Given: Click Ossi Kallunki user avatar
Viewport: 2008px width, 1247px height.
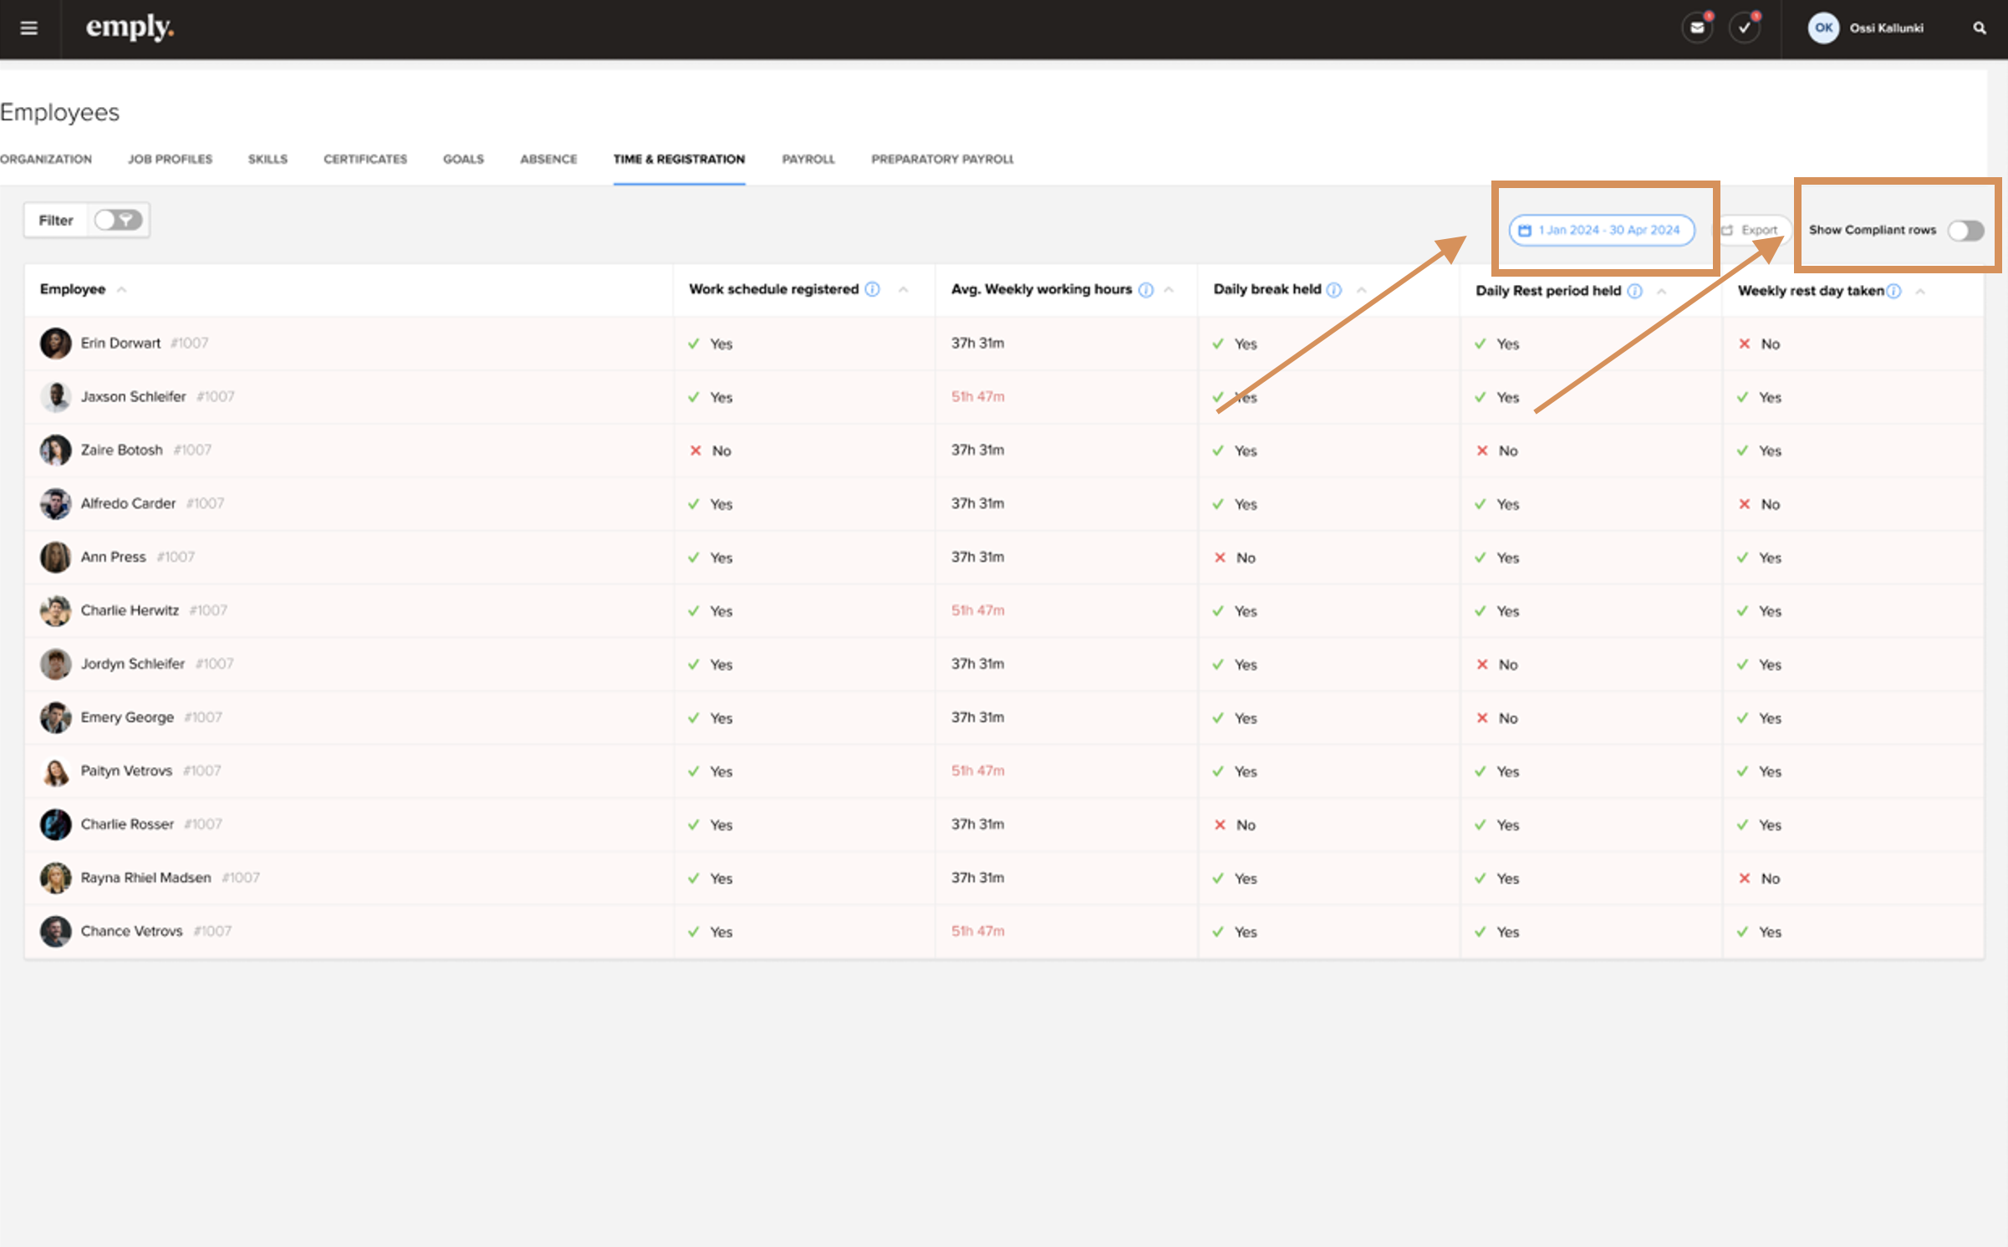Looking at the screenshot, I should [1823, 28].
